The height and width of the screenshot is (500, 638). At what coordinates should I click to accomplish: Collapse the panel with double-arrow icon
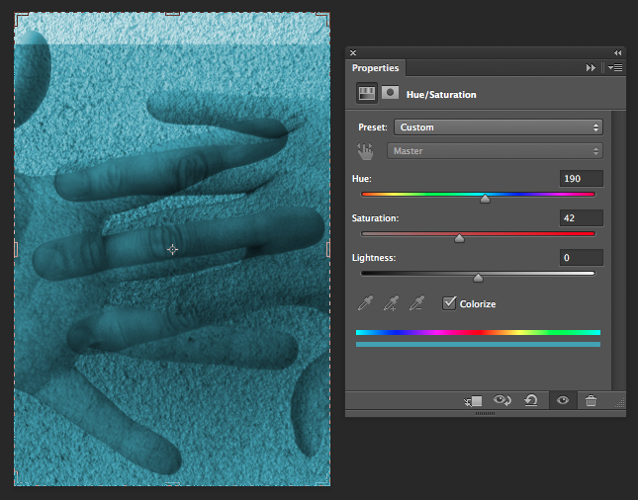[617, 52]
